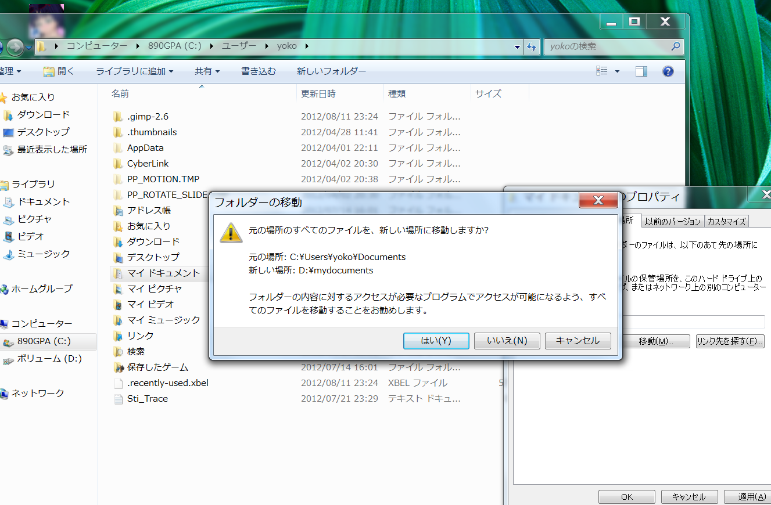Click はい(Y) to move all files
This screenshot has width=771, height=505.
[436, 341]
